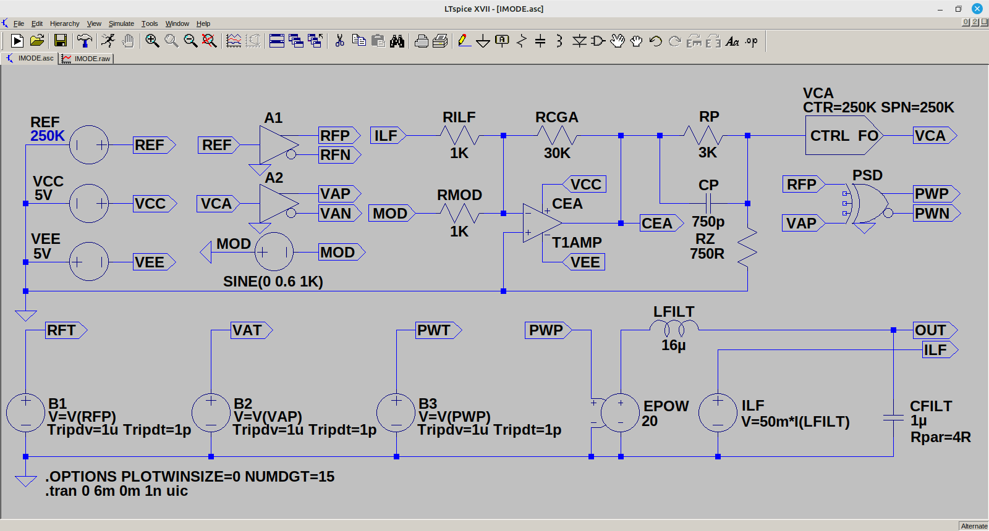This screenshot has width=989, height=531.
Task: Click the V=50m*I(LFILT) expression
Action: (x=796, y=422)
